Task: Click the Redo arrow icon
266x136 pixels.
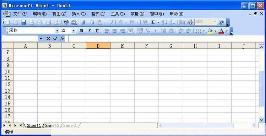Action: coord(132,22)
